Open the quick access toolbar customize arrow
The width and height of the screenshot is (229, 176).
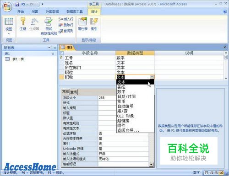(x=43, y=5)
